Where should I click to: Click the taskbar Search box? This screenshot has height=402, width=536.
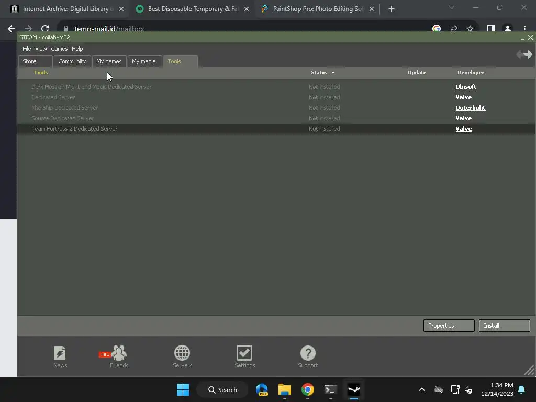coord(222,389)
